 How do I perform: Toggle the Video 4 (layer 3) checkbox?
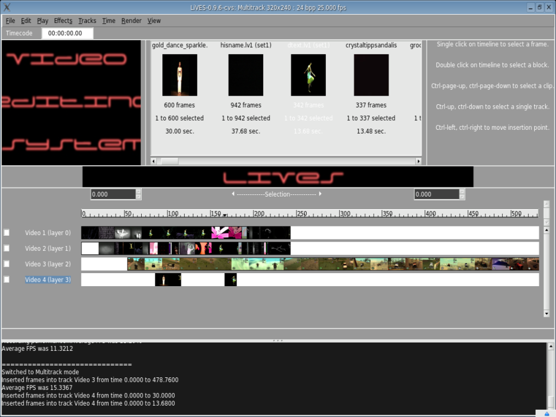coord(7,280)
